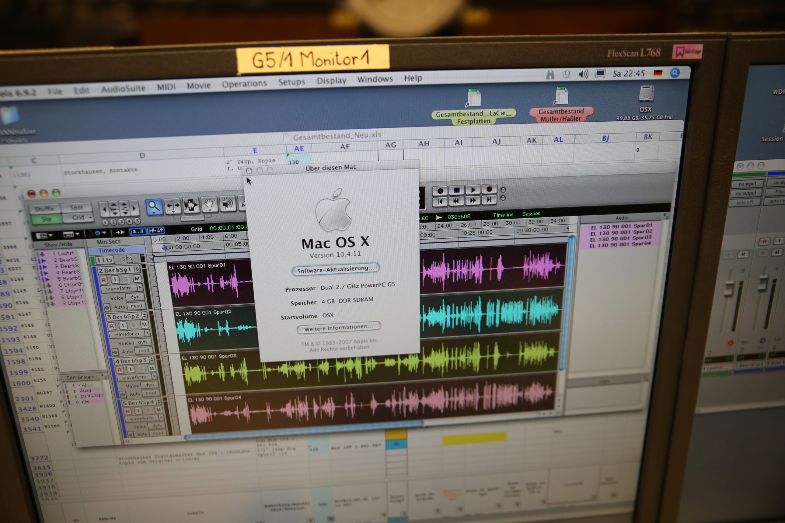785x523 pixels.
Task: Open Gesamtbestand Müller/Haßler file icon
Action: pyautogui.click(x=561, y=97)
